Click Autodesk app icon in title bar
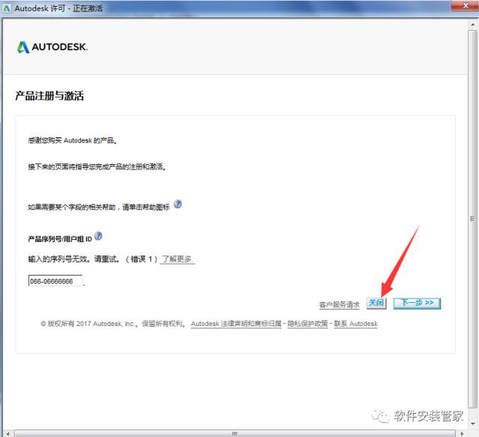Screen dimensions: 479x437 tap(7, 7)
